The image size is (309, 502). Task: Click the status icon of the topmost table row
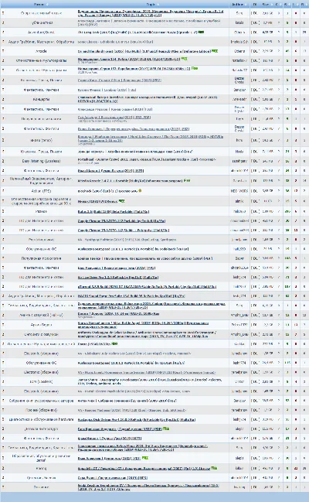(3, 13)
